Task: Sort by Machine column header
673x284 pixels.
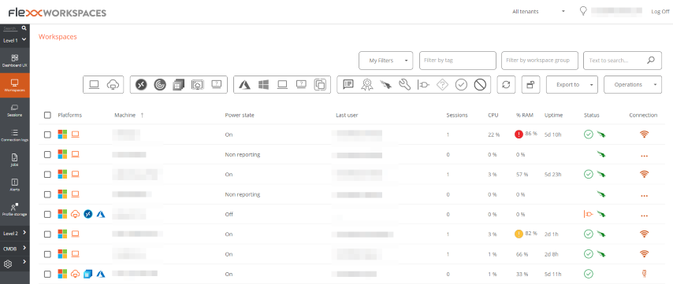Action: (125, 115)
